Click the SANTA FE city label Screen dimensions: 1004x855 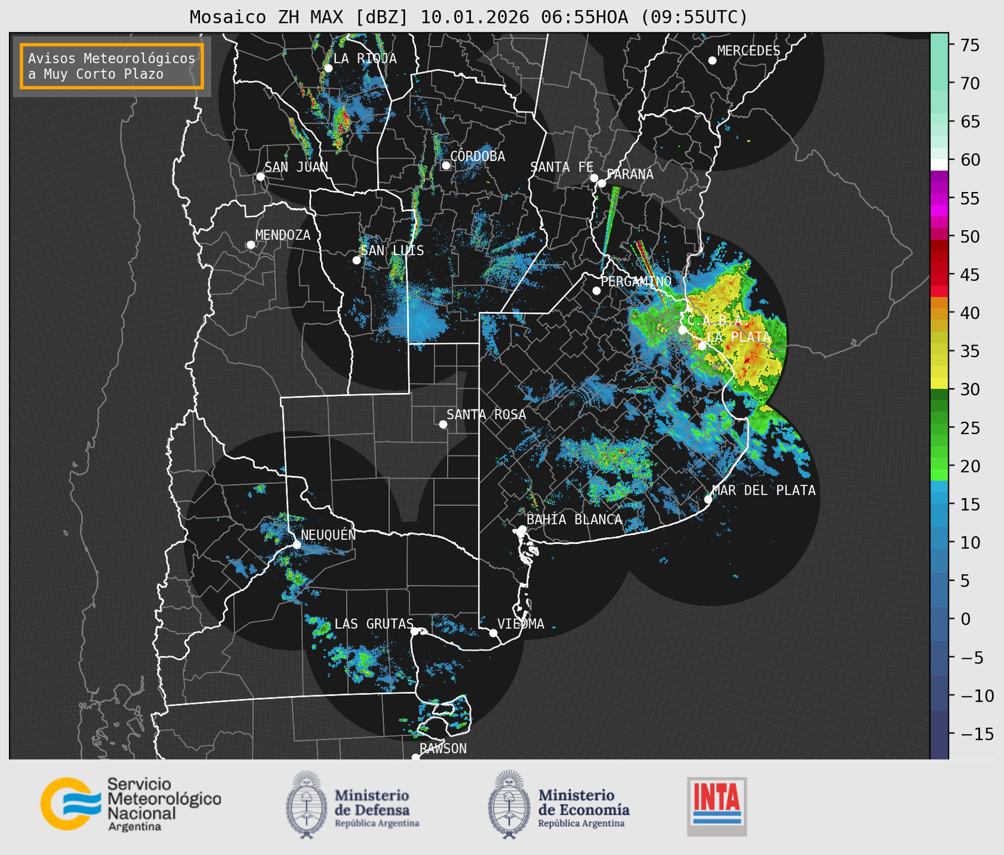(x=562, y=167)
